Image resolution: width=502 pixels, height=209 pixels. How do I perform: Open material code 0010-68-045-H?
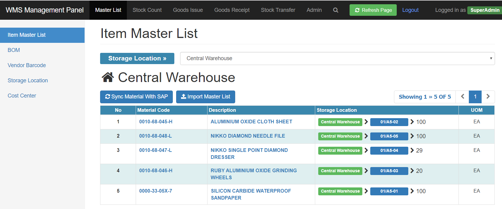(x=156, y=122)
